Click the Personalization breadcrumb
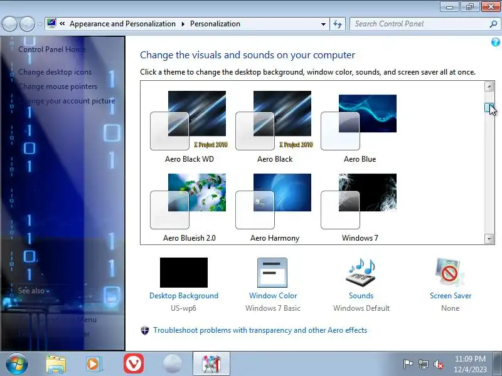502x376 pixels. pos(215,24)
